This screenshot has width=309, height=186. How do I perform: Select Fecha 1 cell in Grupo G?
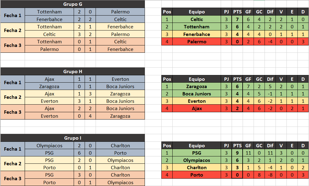12,16
